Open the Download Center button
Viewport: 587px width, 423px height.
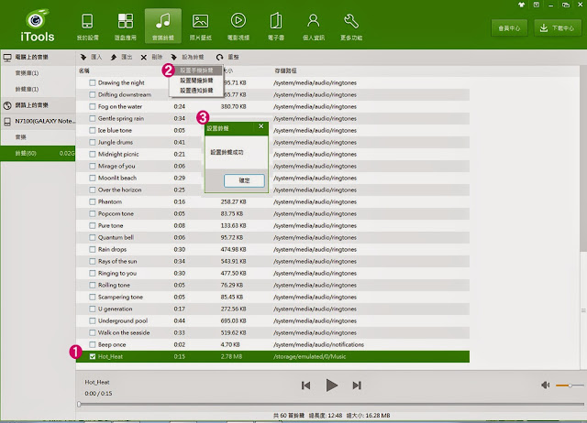coord(559,28)
